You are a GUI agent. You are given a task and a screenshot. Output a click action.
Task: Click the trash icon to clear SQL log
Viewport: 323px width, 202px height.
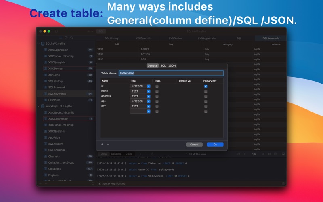283,183
